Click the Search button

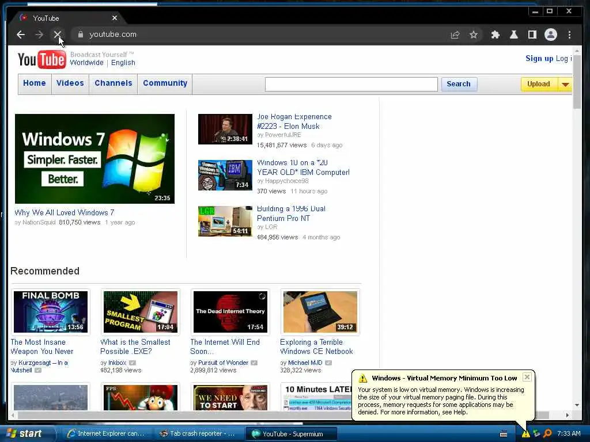tap(459, 84)
